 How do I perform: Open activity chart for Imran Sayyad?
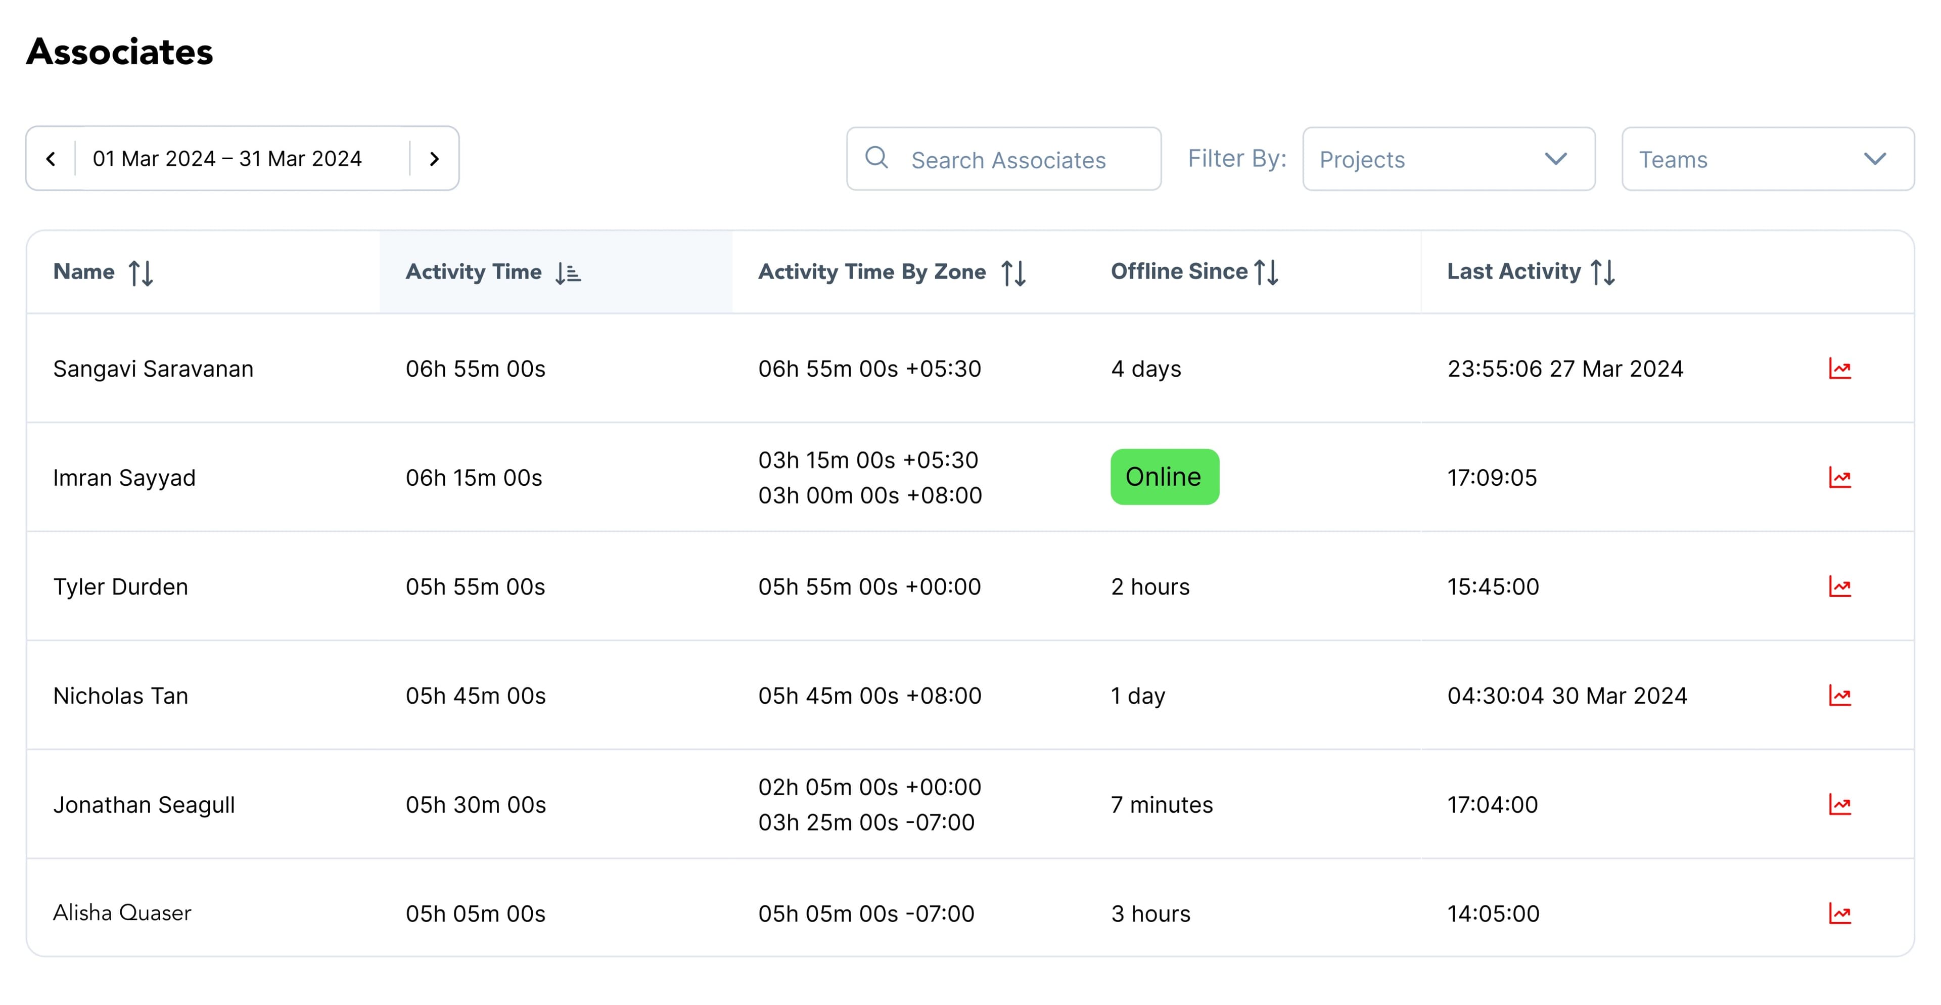(x=1839, y=478)
